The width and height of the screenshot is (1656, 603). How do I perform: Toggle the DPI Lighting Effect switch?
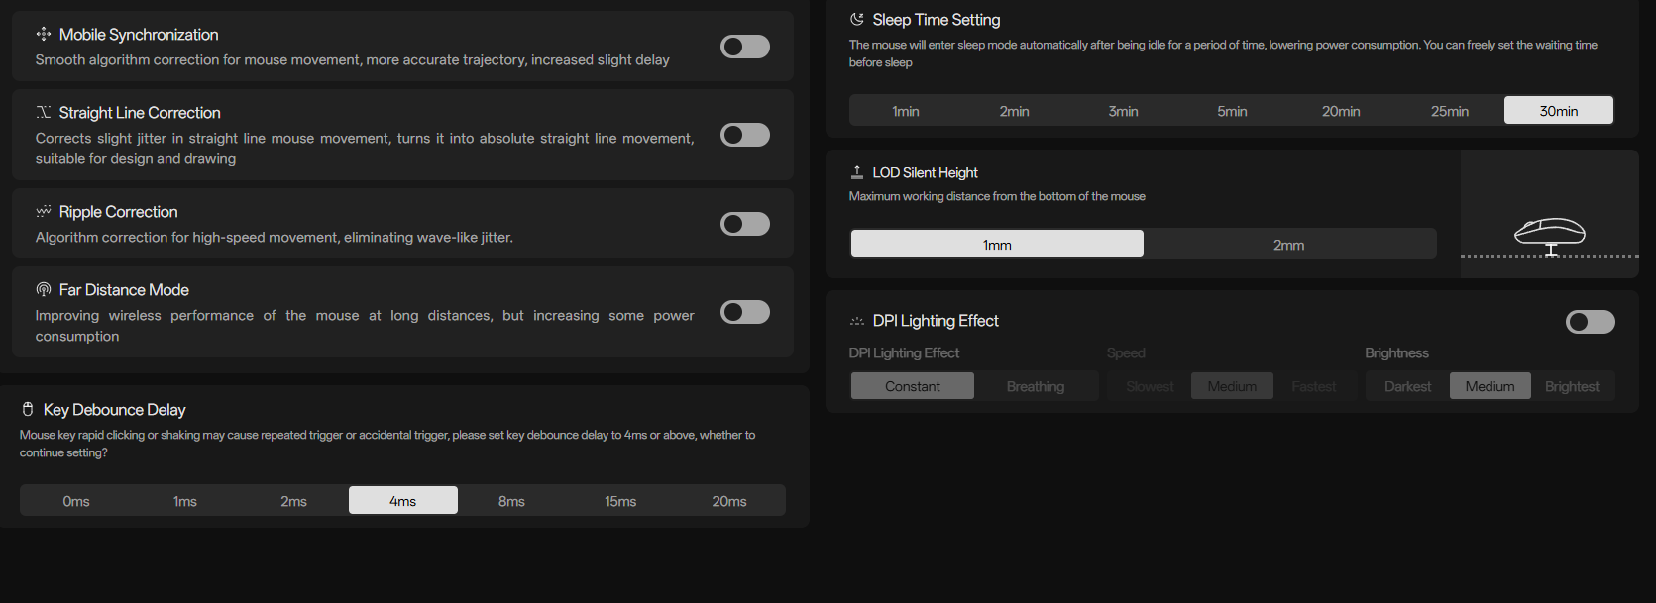pyautogui.click(x=1590, y=322)
